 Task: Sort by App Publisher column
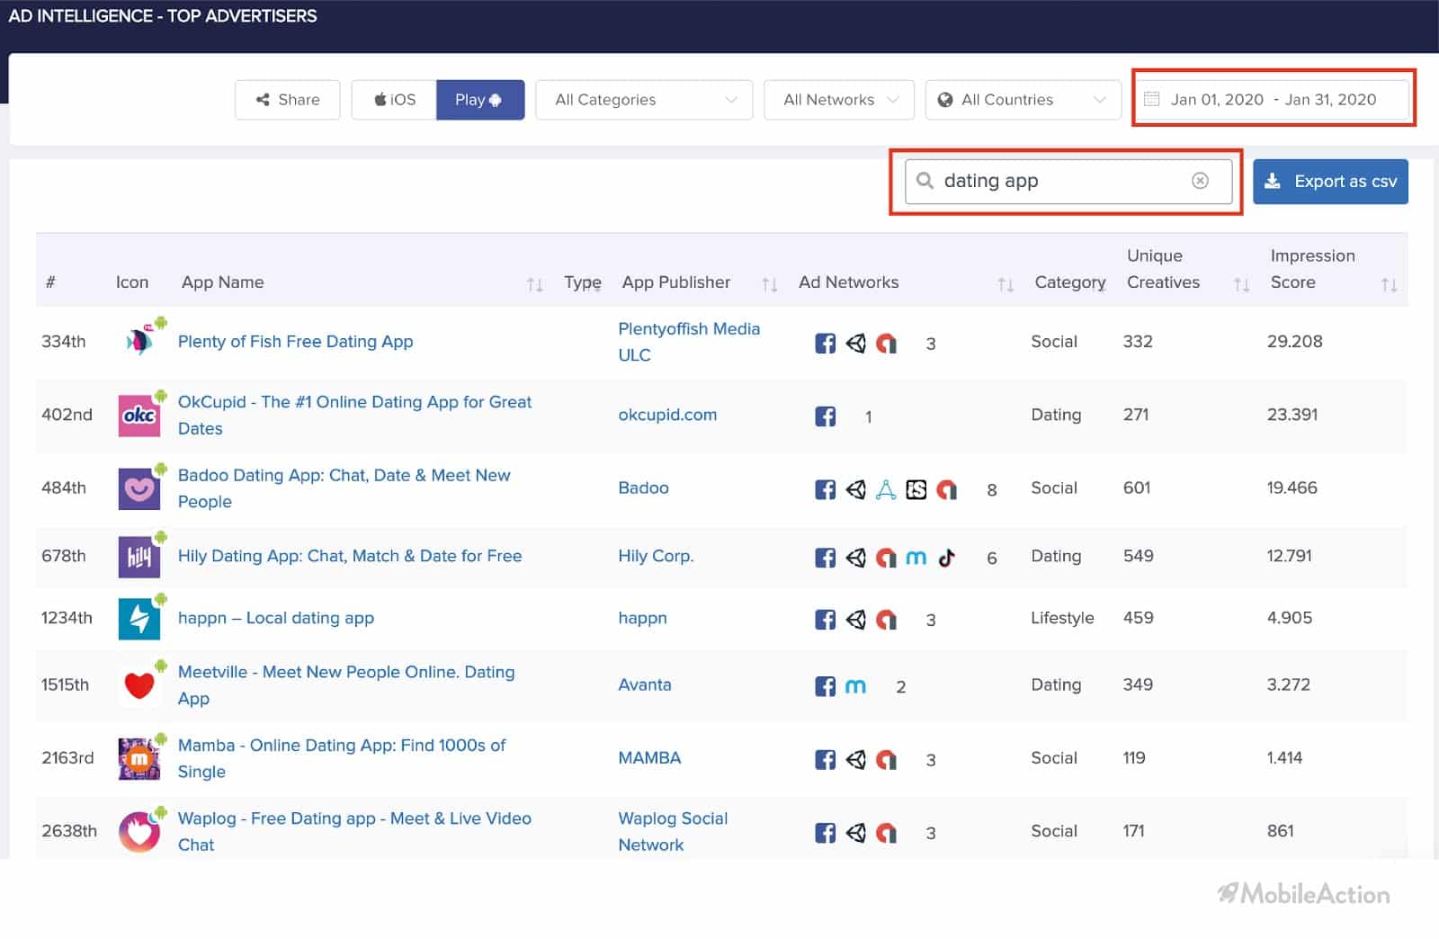(x=769, y=284)
